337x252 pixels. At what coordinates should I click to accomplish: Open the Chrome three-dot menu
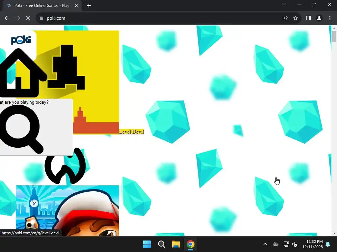coord(330,18)
